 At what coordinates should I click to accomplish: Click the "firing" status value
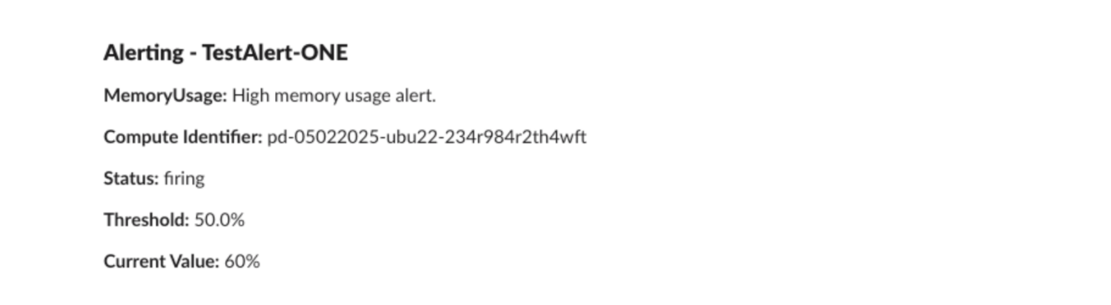(x=184, y=178)
